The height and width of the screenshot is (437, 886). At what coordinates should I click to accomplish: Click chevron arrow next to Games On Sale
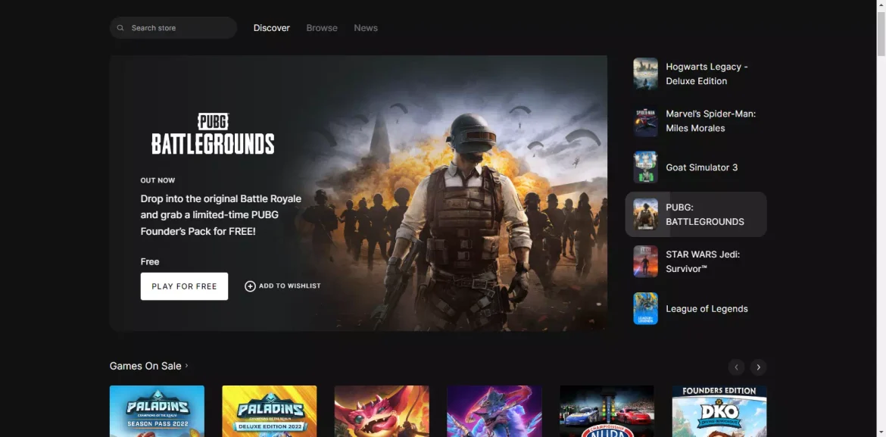pos(186,366)
